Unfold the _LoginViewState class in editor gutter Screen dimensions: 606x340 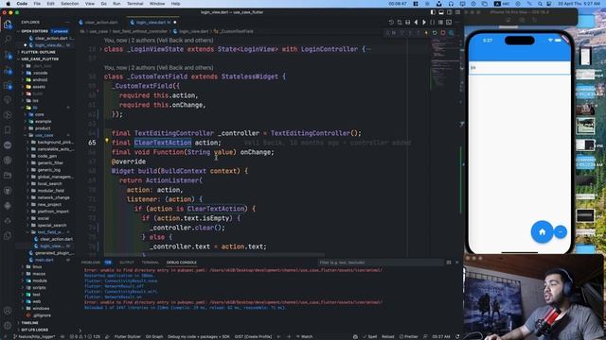(x=100, y=49)
